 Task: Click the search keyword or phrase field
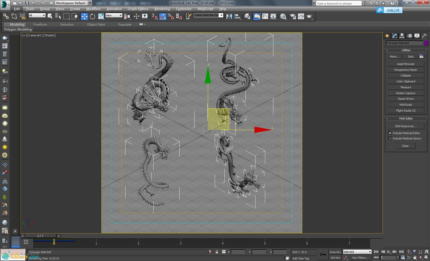point(339,3)
